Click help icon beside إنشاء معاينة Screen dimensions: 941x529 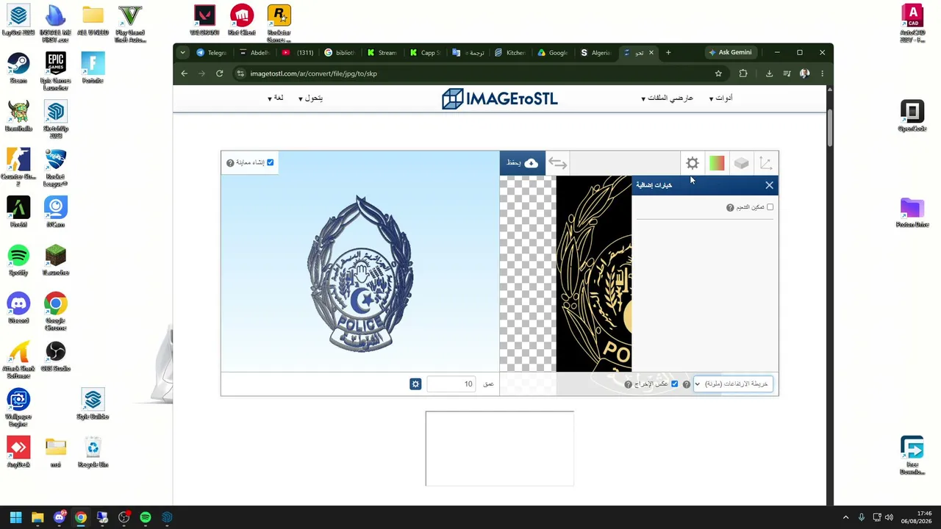pyautogui.click(x=230, y=163)
